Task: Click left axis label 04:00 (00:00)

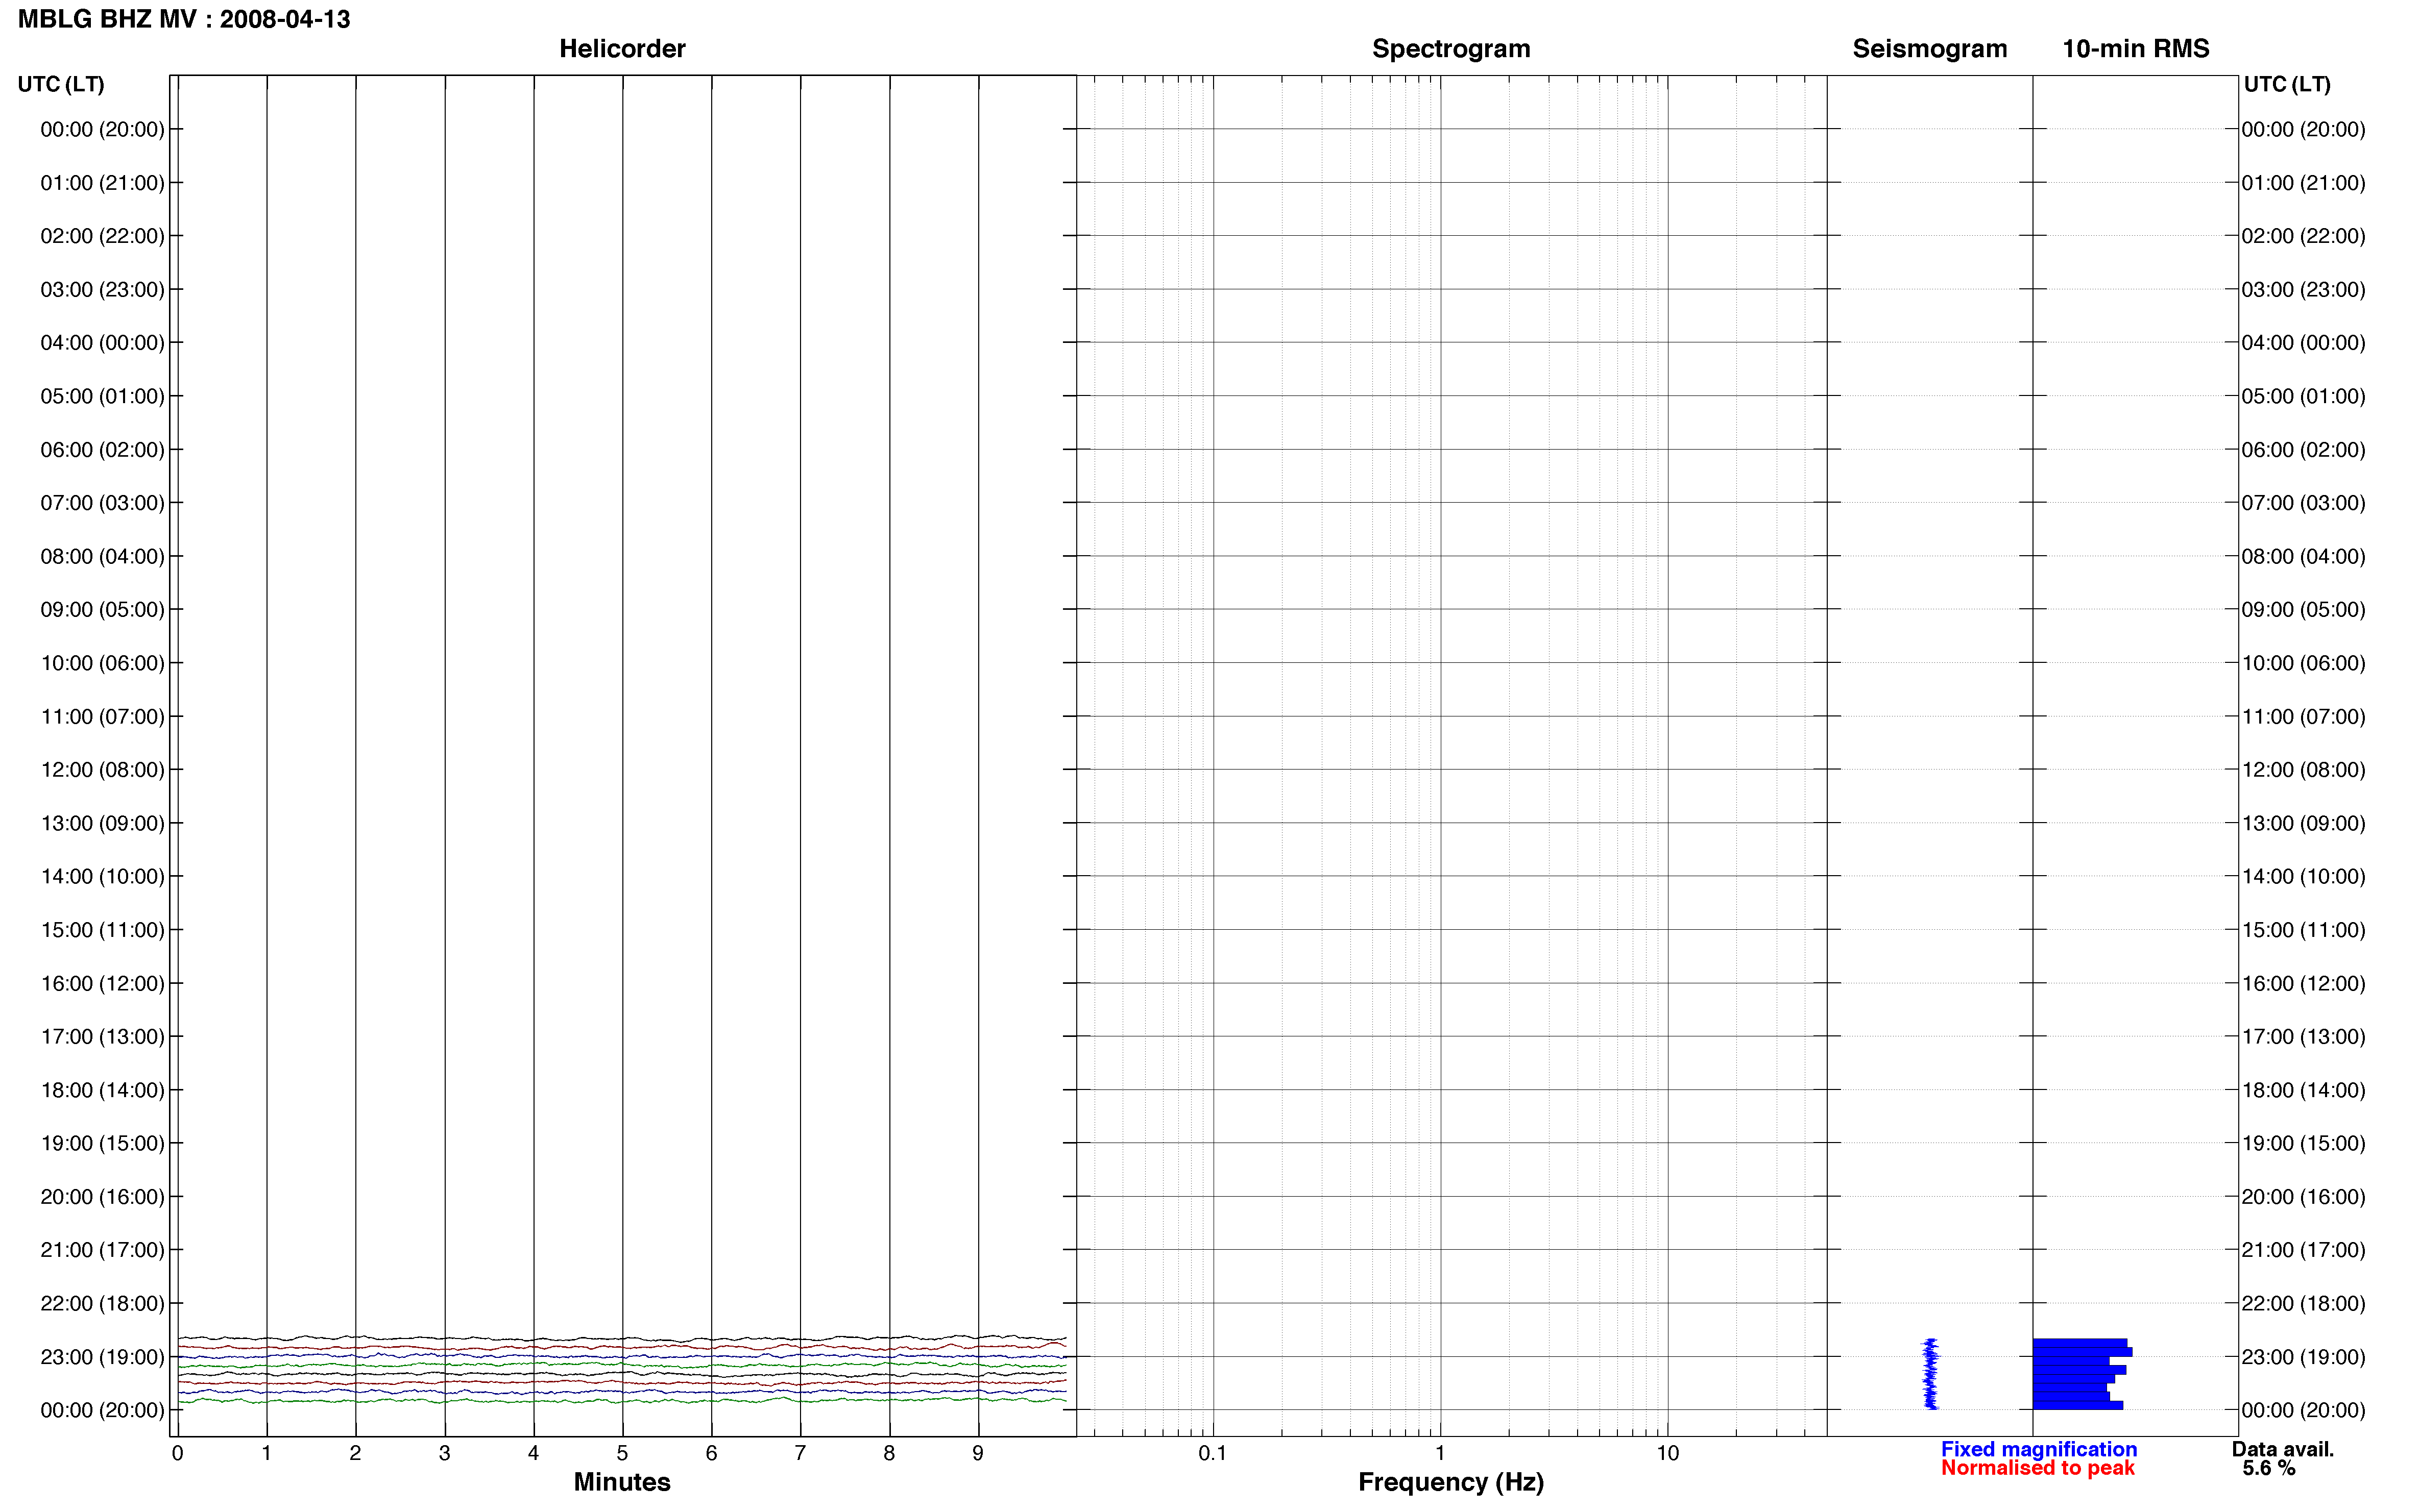Action: click(102, 343)
